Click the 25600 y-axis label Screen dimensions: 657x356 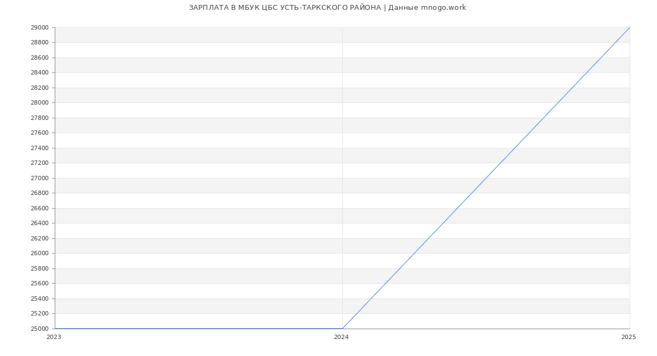click(x=40, y=284)
